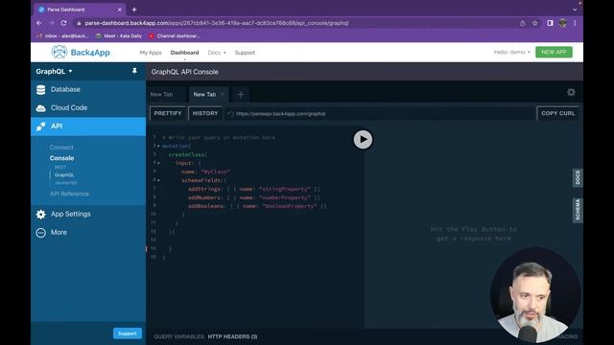Image resolution: width=614 pixels, height=345 pixels.
Task: Collapse the input block fold arrow
Action: tap(158, 163)
